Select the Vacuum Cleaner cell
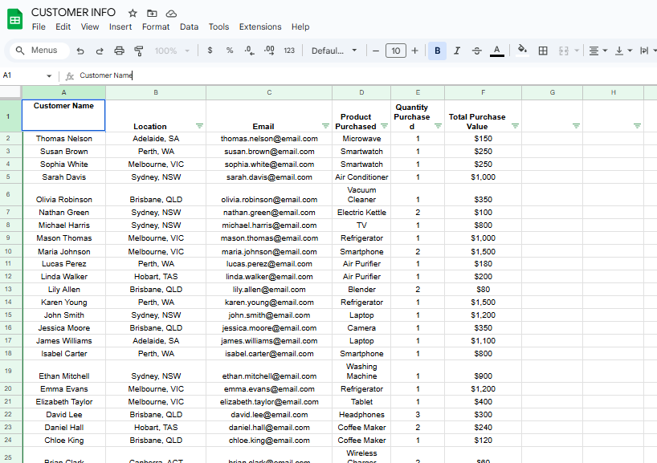657x463 pixels. [361, 195]
